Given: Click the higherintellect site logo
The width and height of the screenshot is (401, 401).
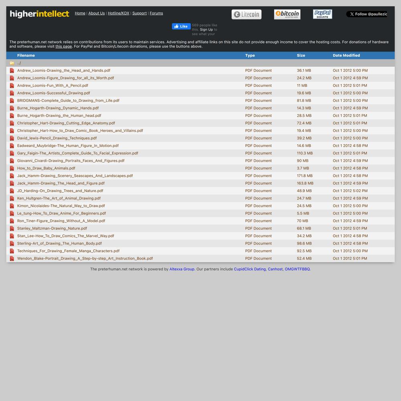Looking at the screenshot, I should pos(39,14).
